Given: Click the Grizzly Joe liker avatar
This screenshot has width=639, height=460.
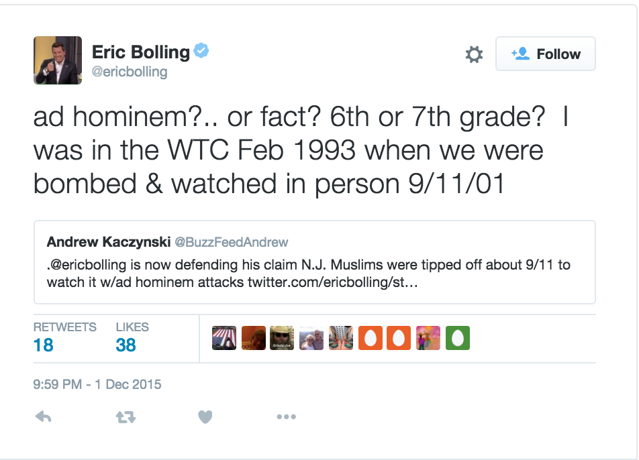Looking at the screenshot, I should coord(282,338).
